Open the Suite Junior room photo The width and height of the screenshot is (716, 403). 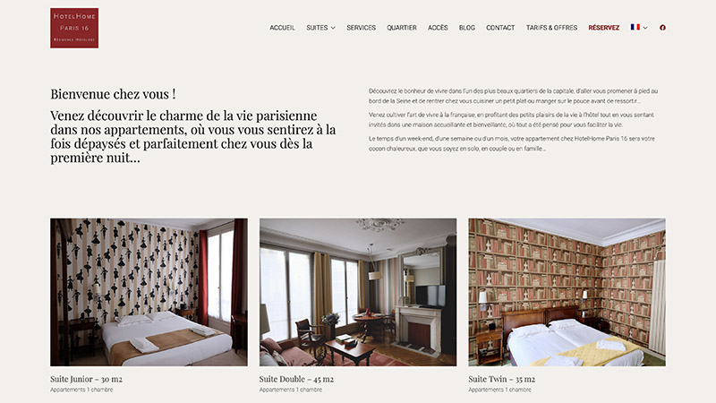pos(149,292)
